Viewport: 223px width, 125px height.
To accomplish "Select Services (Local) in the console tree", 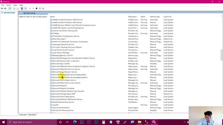I will click(x=9, y=12).
